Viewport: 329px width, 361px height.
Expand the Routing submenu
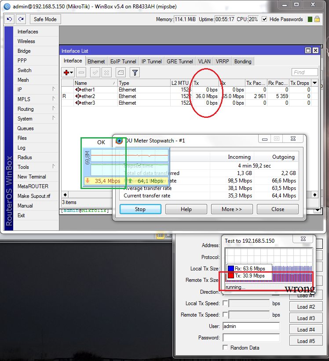54,108
